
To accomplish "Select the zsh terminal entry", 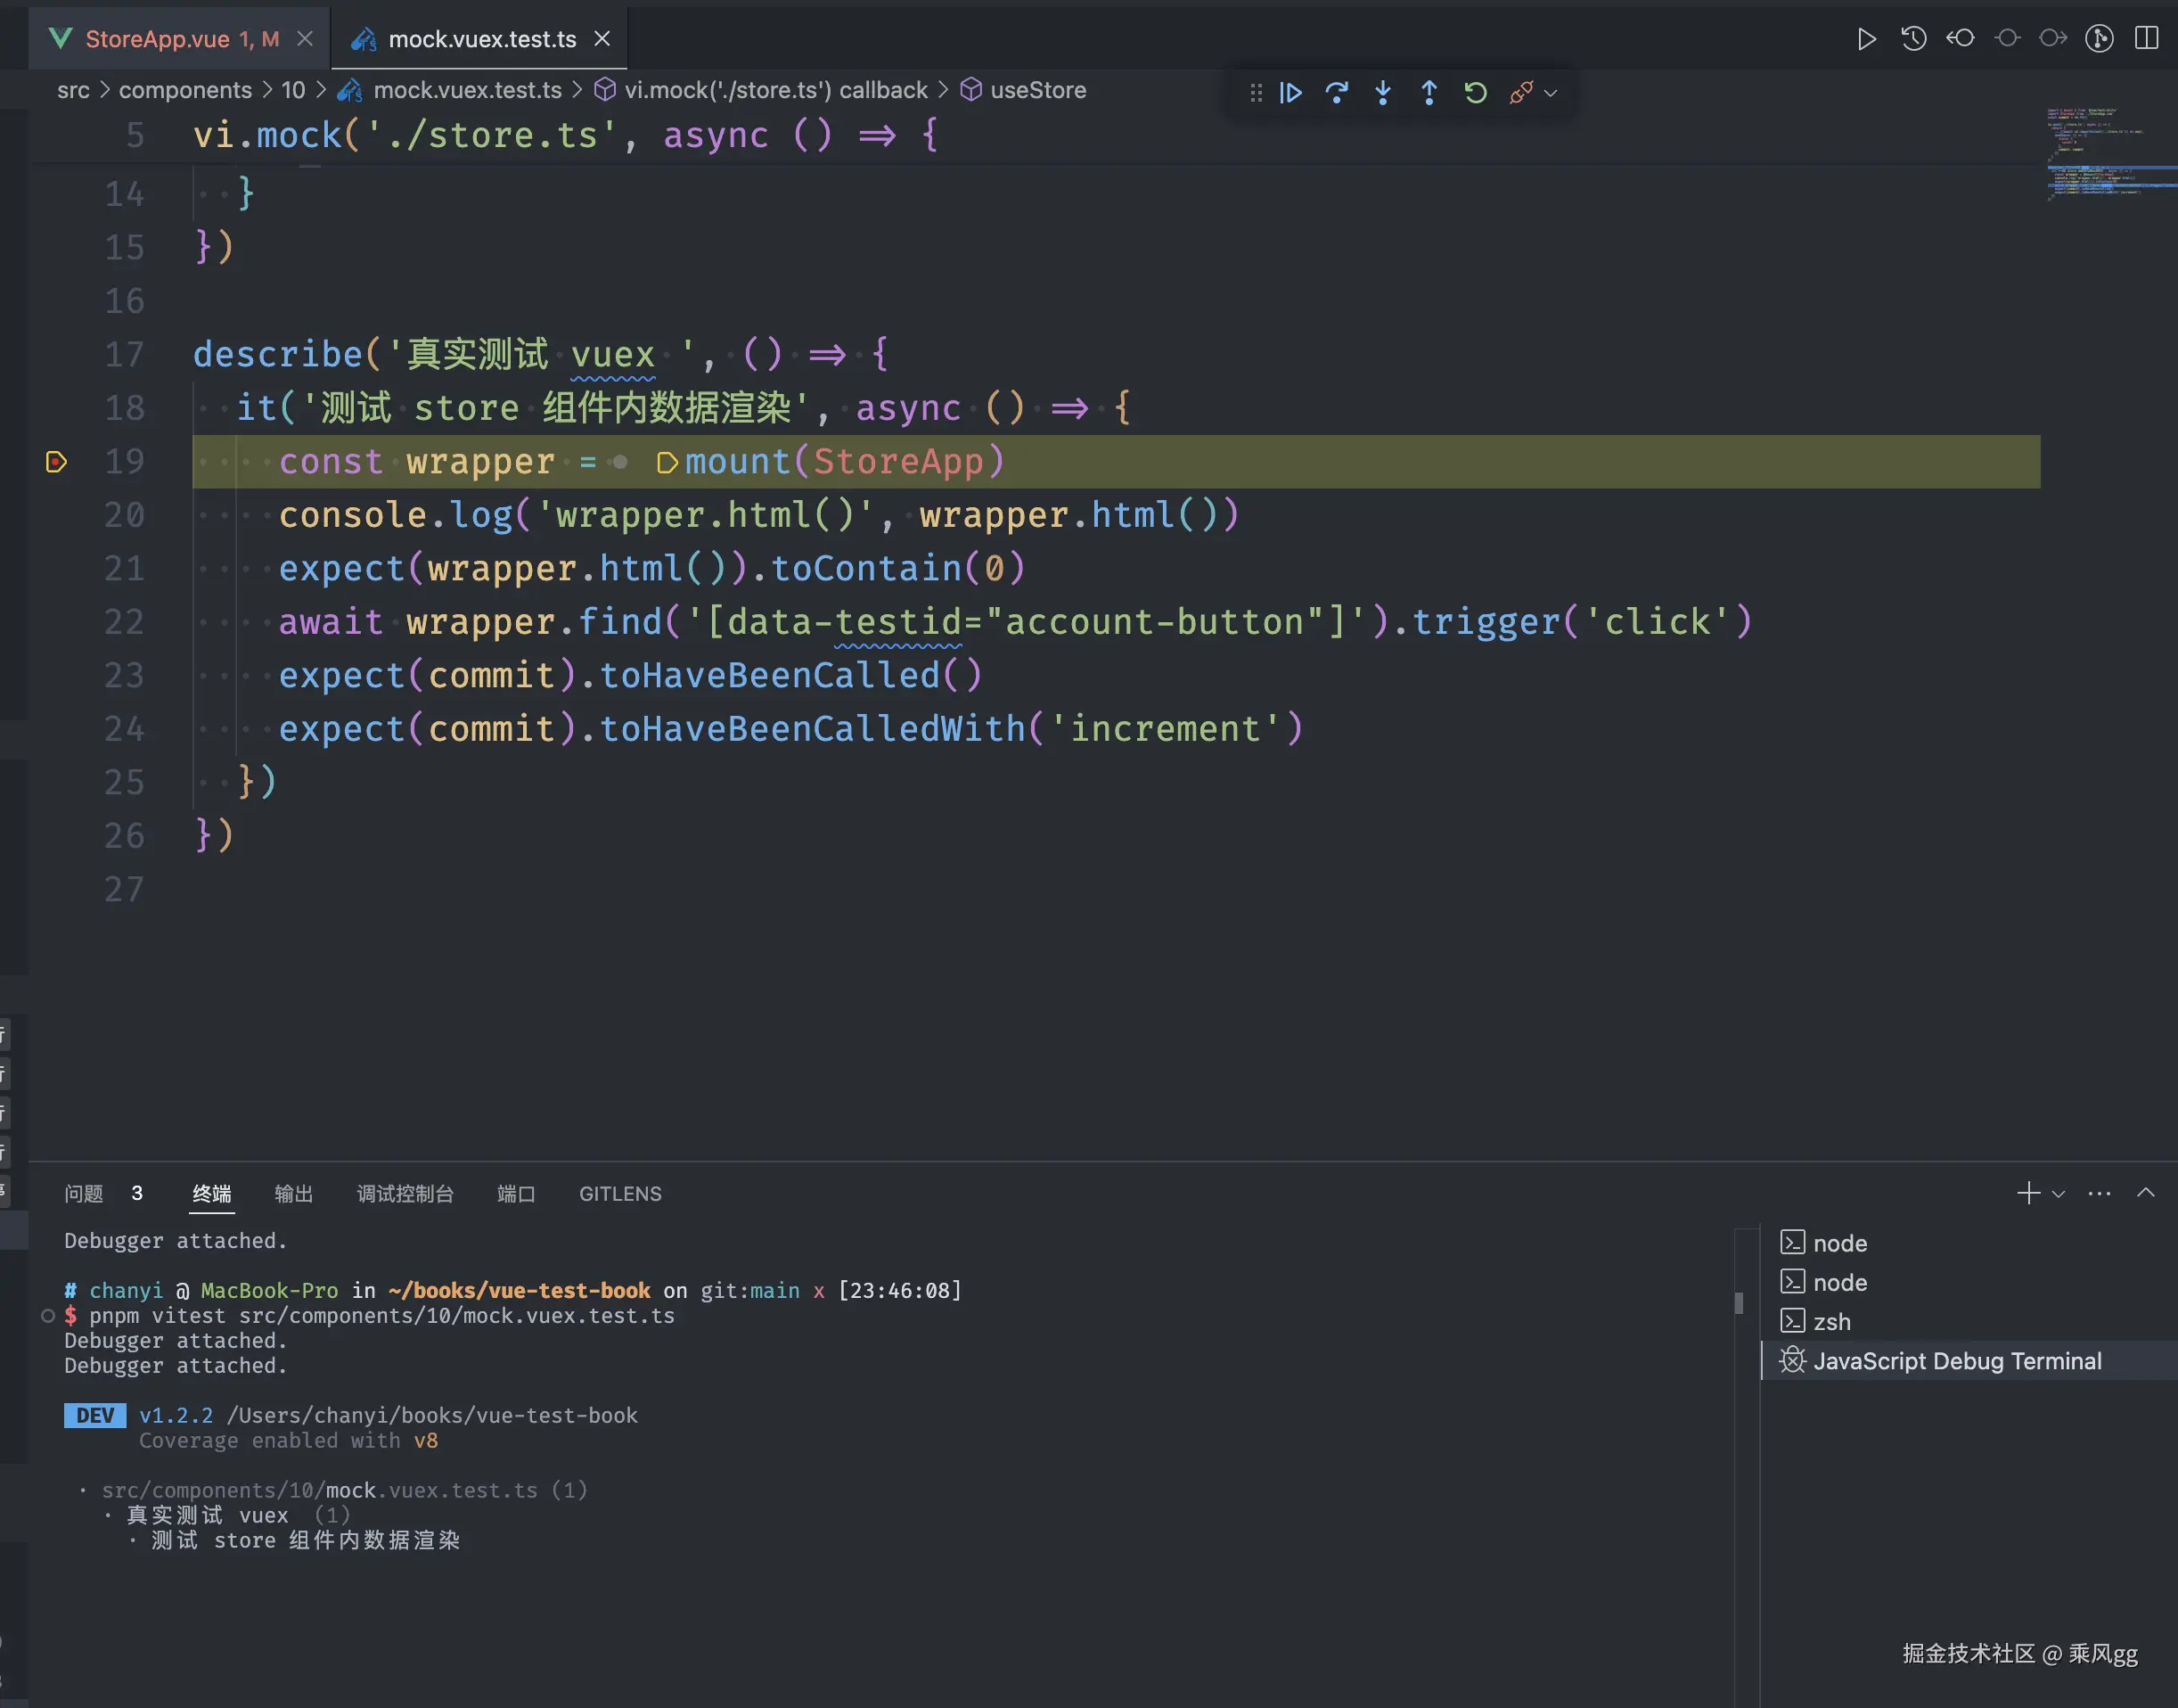I will pyautogui.click(x=1831, y=1322).
